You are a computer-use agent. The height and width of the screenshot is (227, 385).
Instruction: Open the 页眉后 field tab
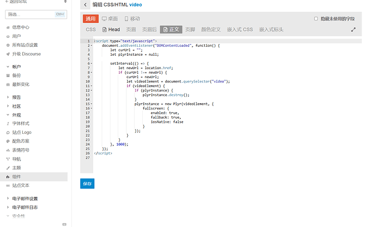click(150, 30)
